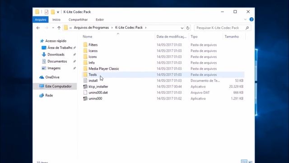Open Customize Quick Access Toolbar dropdown
Viewport: 289px width, 163px height.
(58, 12)
